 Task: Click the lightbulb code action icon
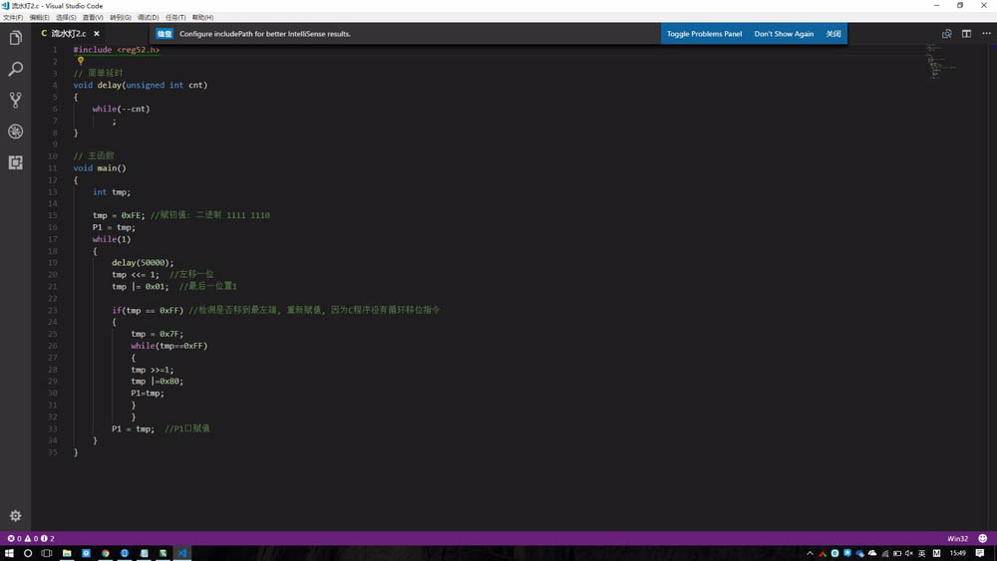[x=80, y=61]
